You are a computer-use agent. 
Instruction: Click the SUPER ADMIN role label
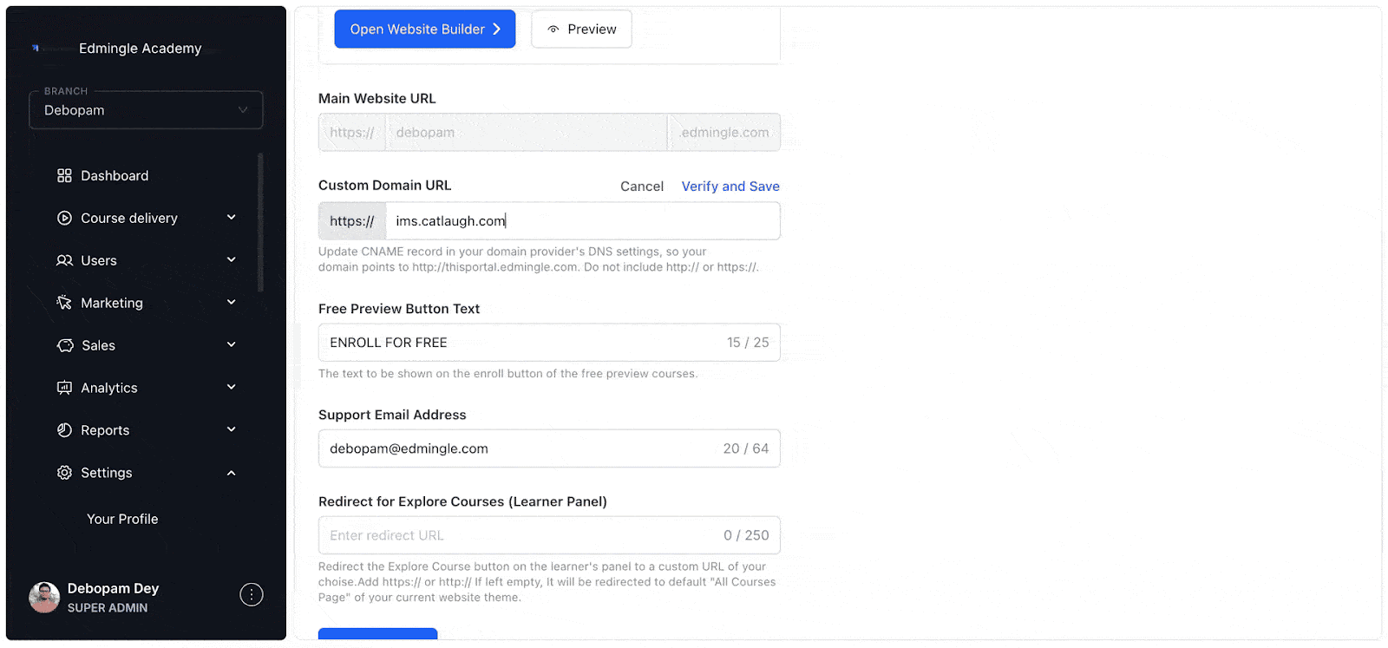tap(108, 608)
